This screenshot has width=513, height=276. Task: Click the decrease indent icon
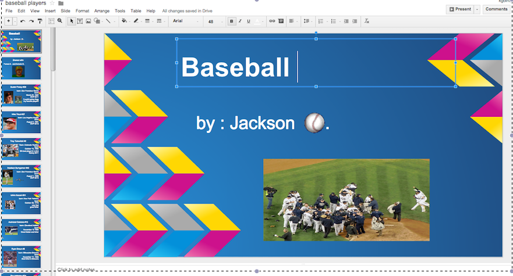[x=346, y=21]
